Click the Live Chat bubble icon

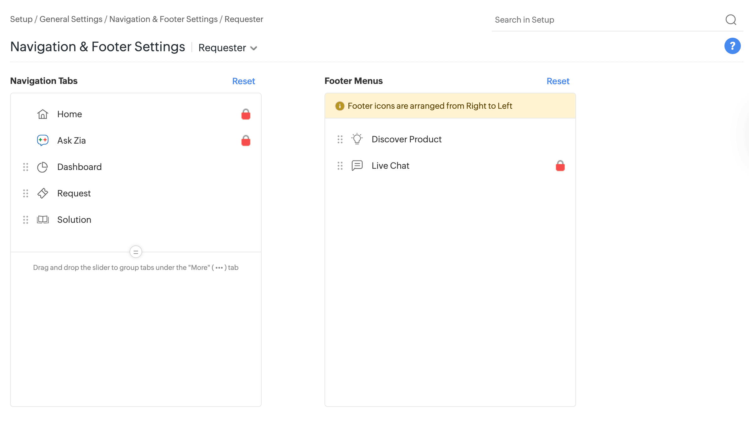coord(357,166)
